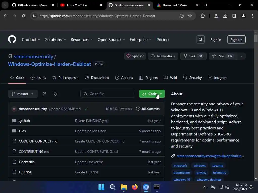Image resolution: width=258 pixels, height=193 pixels.
Task: Click the Files folder icon
Action: [14, 131]
